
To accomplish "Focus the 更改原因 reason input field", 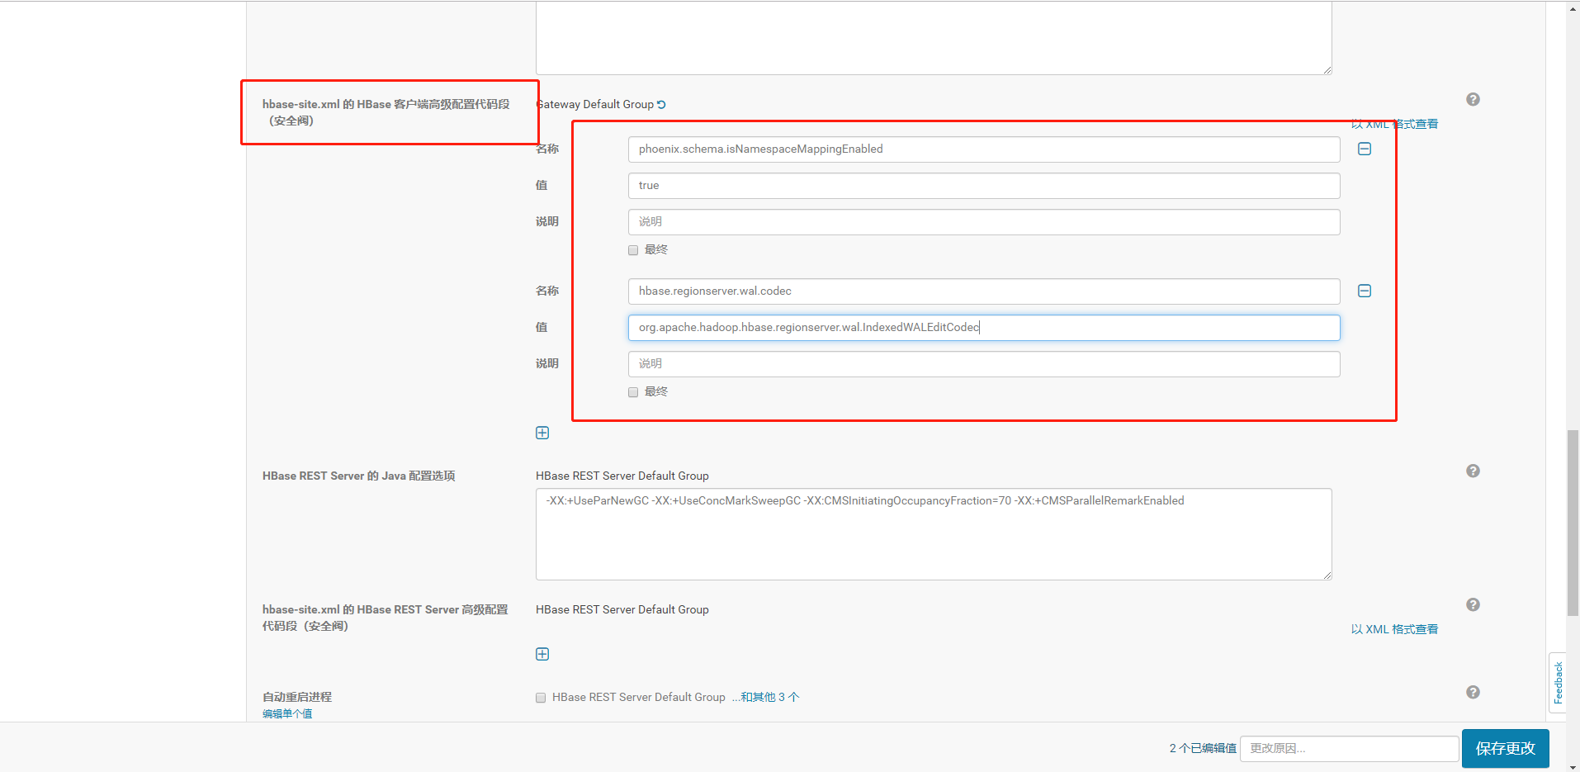I will click(1349, 748).
